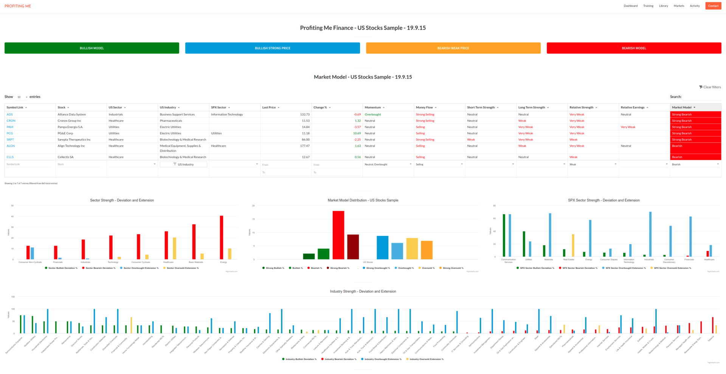Click the Last Price From filter field

pyautogui.click(x=285, y=165)
